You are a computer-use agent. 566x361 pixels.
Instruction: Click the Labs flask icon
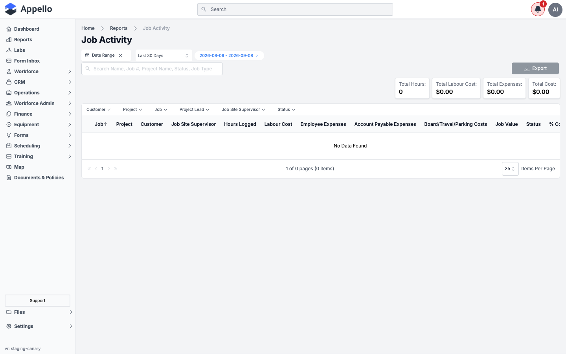(x=9, y=50)
